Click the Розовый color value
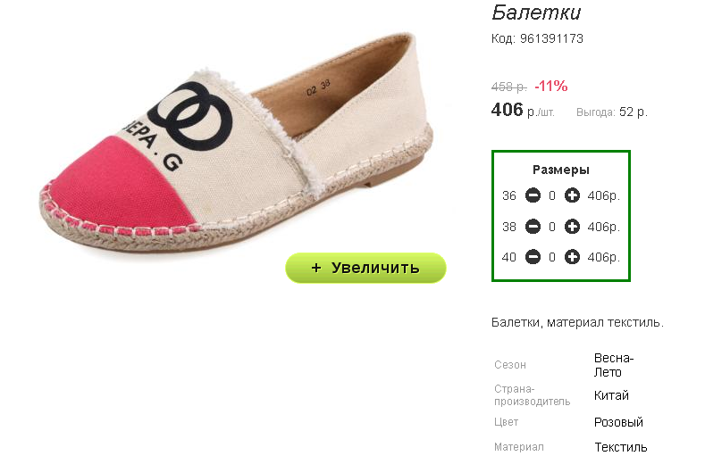Image resolution: width=705 pixels, height=456 pixels. click(618, 422)
